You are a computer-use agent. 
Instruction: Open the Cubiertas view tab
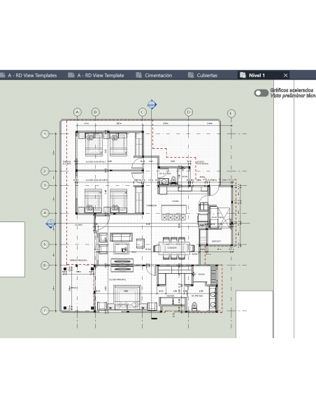(x=203, y=75)
